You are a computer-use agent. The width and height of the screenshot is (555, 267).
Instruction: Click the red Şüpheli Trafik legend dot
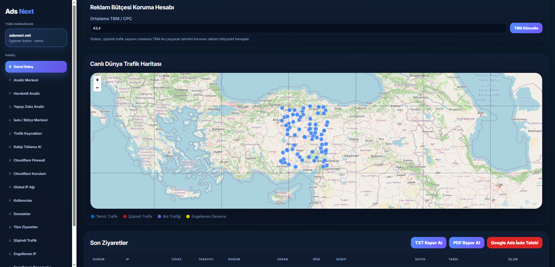click(x=125, y=217)
